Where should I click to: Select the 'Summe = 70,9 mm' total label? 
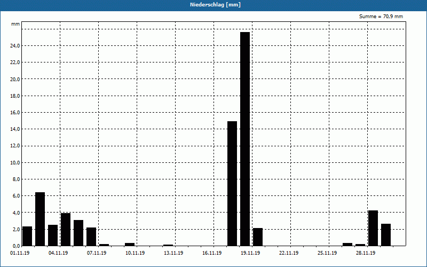[381, 17]
